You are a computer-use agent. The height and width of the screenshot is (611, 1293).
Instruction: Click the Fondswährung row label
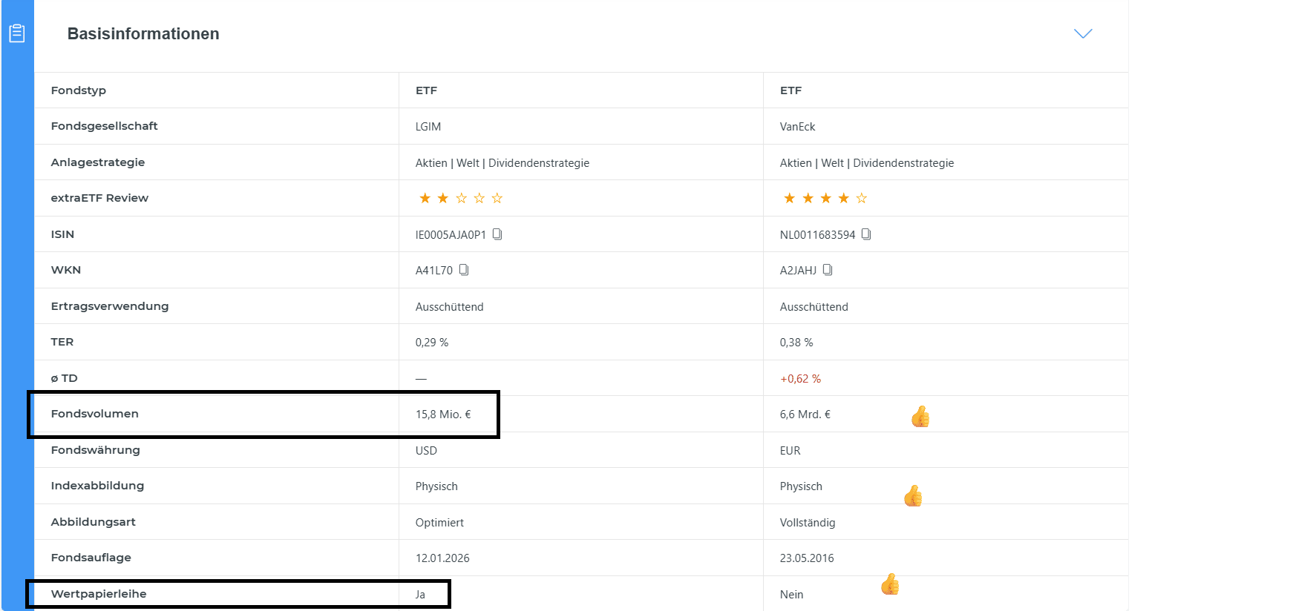pos(95,450)
